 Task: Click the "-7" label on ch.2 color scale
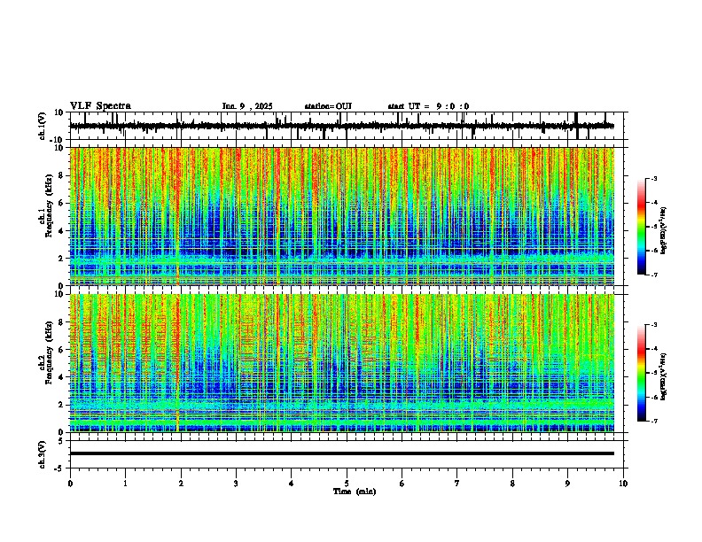coord(653,421)
